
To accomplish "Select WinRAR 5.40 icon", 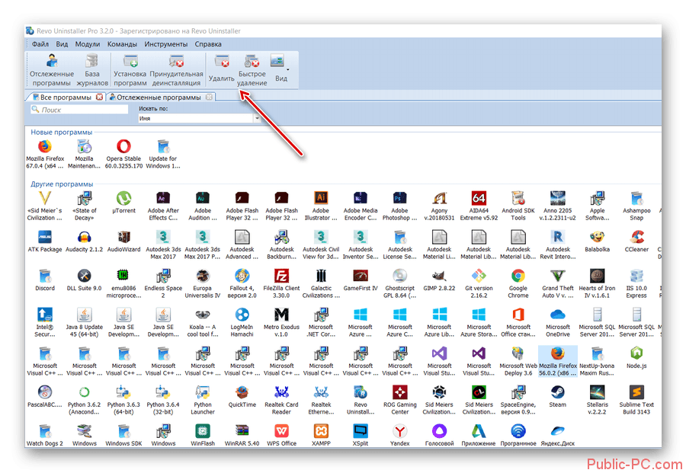I will (x=242, y=435).
